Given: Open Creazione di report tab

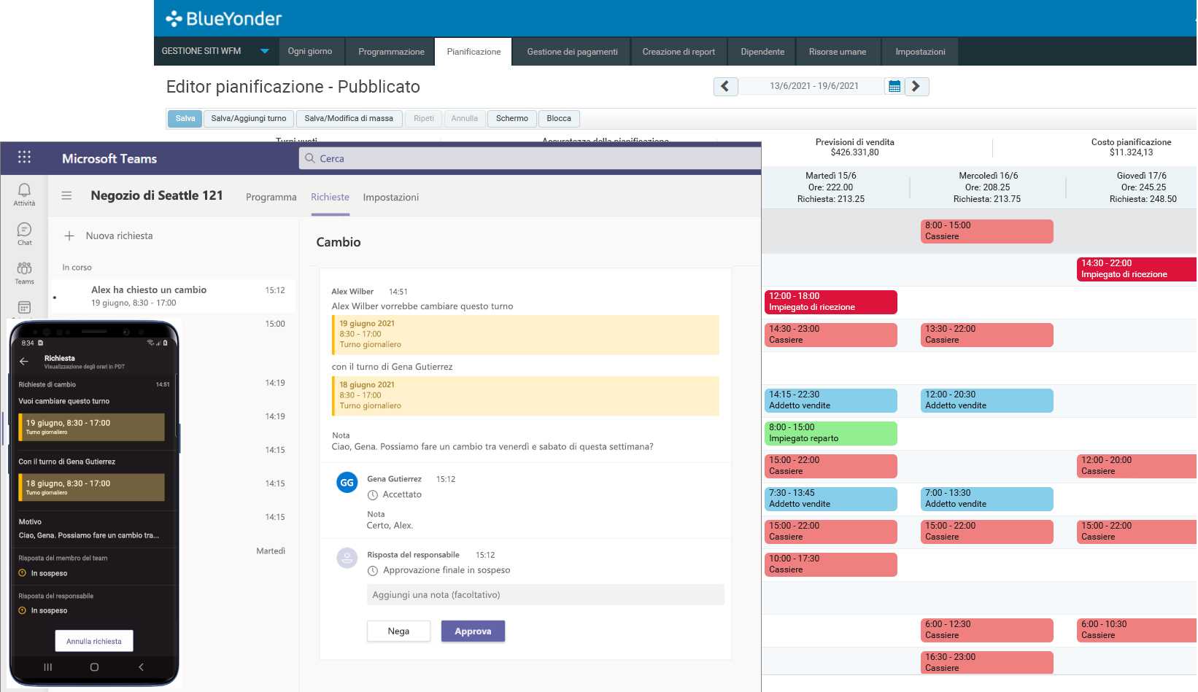Looking at the screenshot, I should [679, 52].
